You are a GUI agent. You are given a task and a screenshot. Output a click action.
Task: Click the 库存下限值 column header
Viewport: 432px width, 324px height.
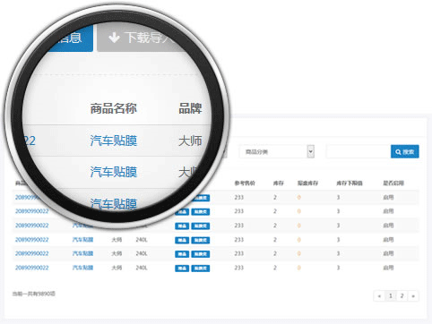point(350,183)
